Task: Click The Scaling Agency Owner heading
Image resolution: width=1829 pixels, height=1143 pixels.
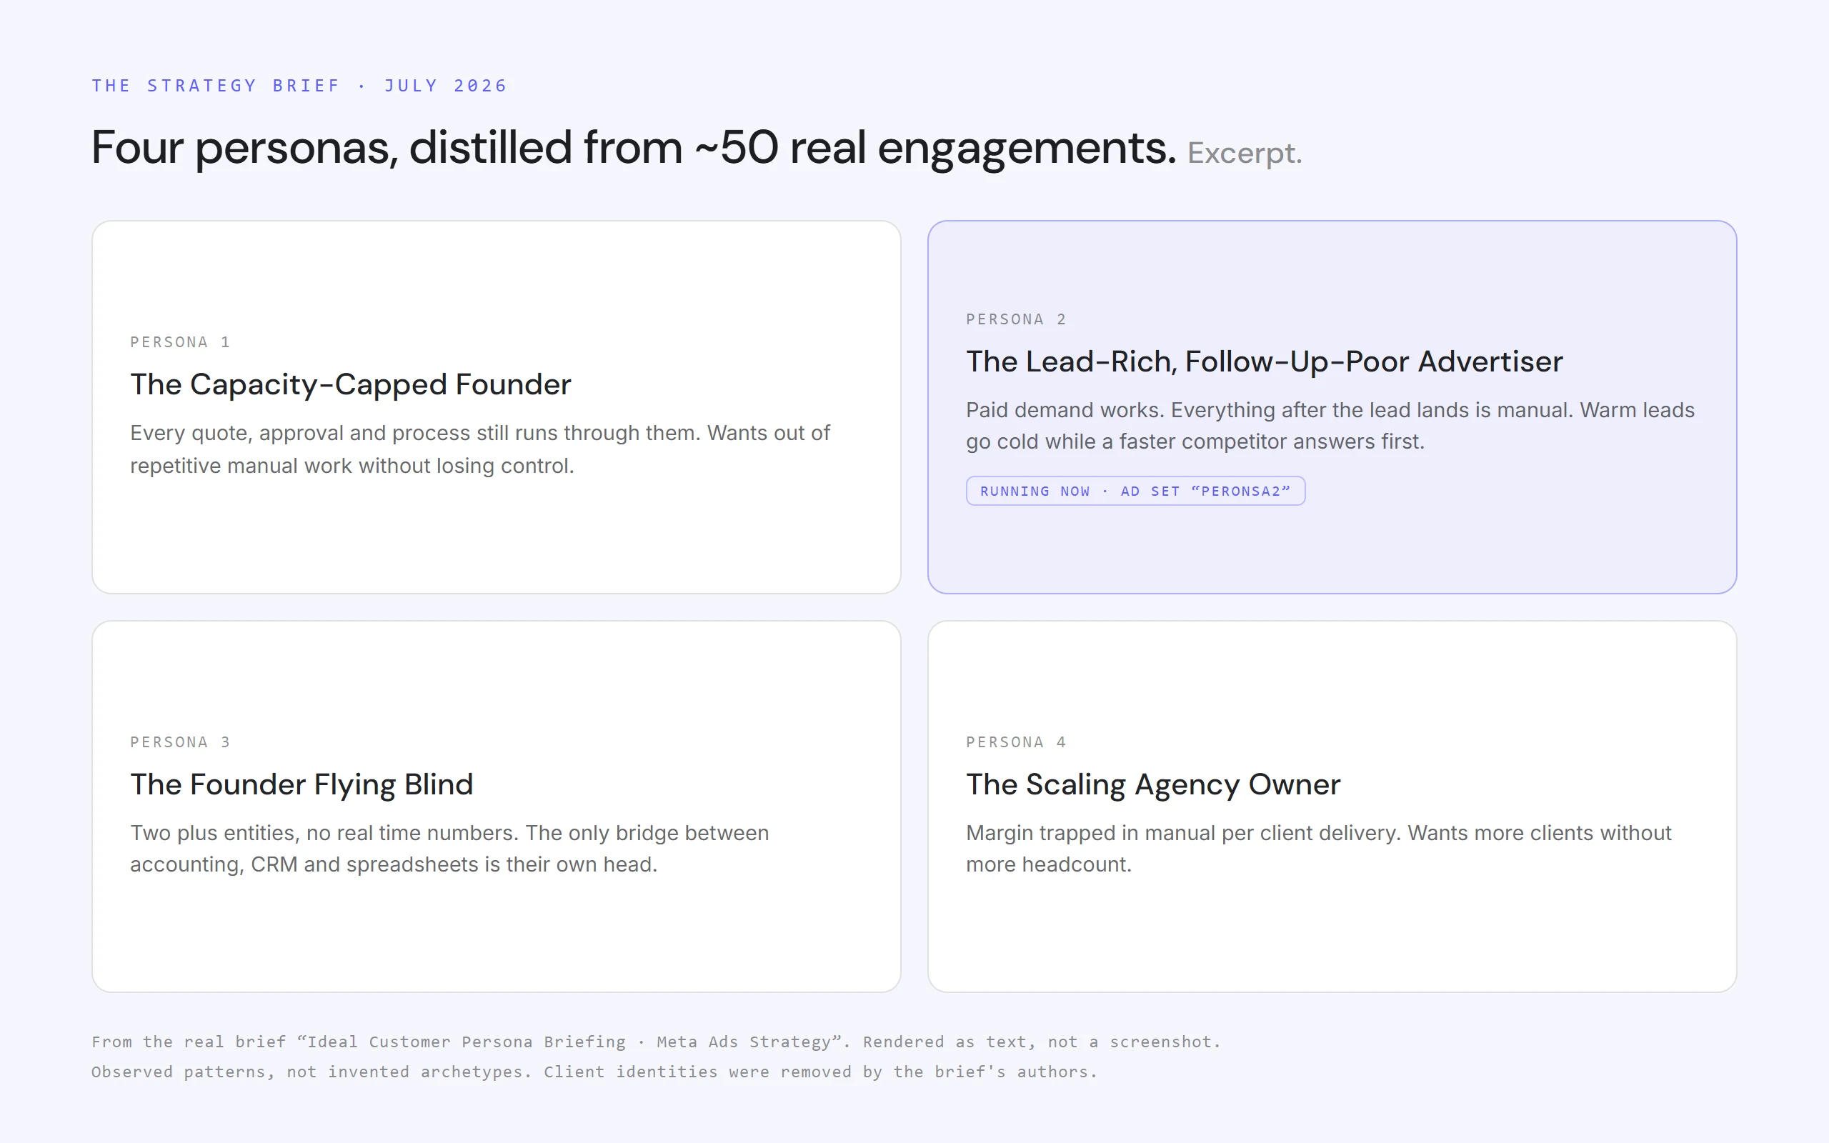Action: [1153, 784]
